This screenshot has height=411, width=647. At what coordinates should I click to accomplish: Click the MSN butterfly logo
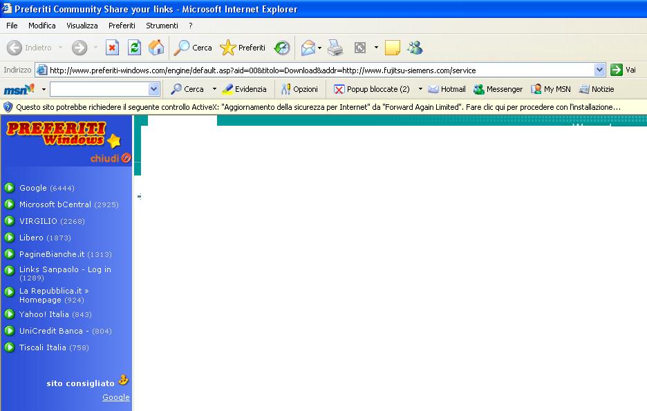[19, 89]
